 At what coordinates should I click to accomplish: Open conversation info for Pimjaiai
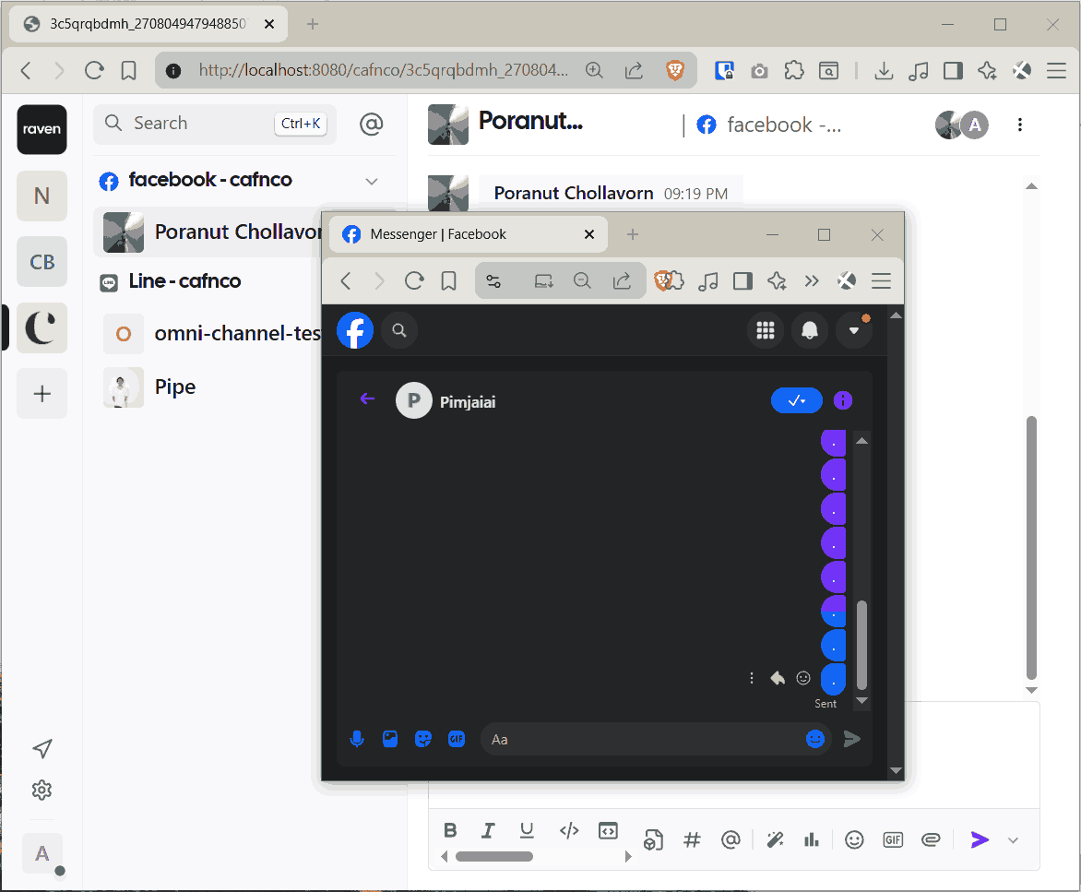[843, 400]
